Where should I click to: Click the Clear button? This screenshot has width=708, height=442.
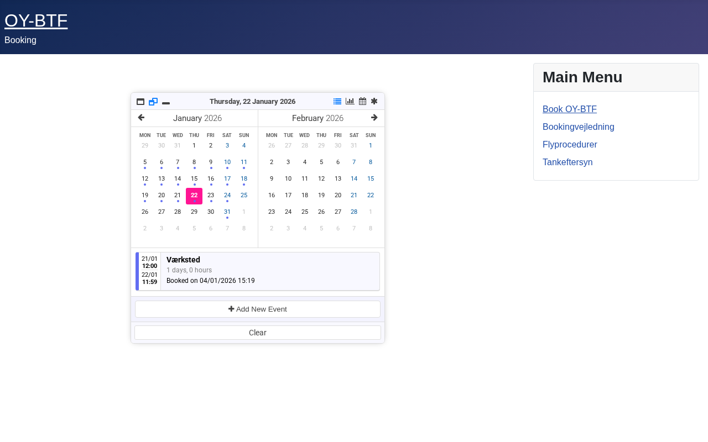[x=258, y=333]
